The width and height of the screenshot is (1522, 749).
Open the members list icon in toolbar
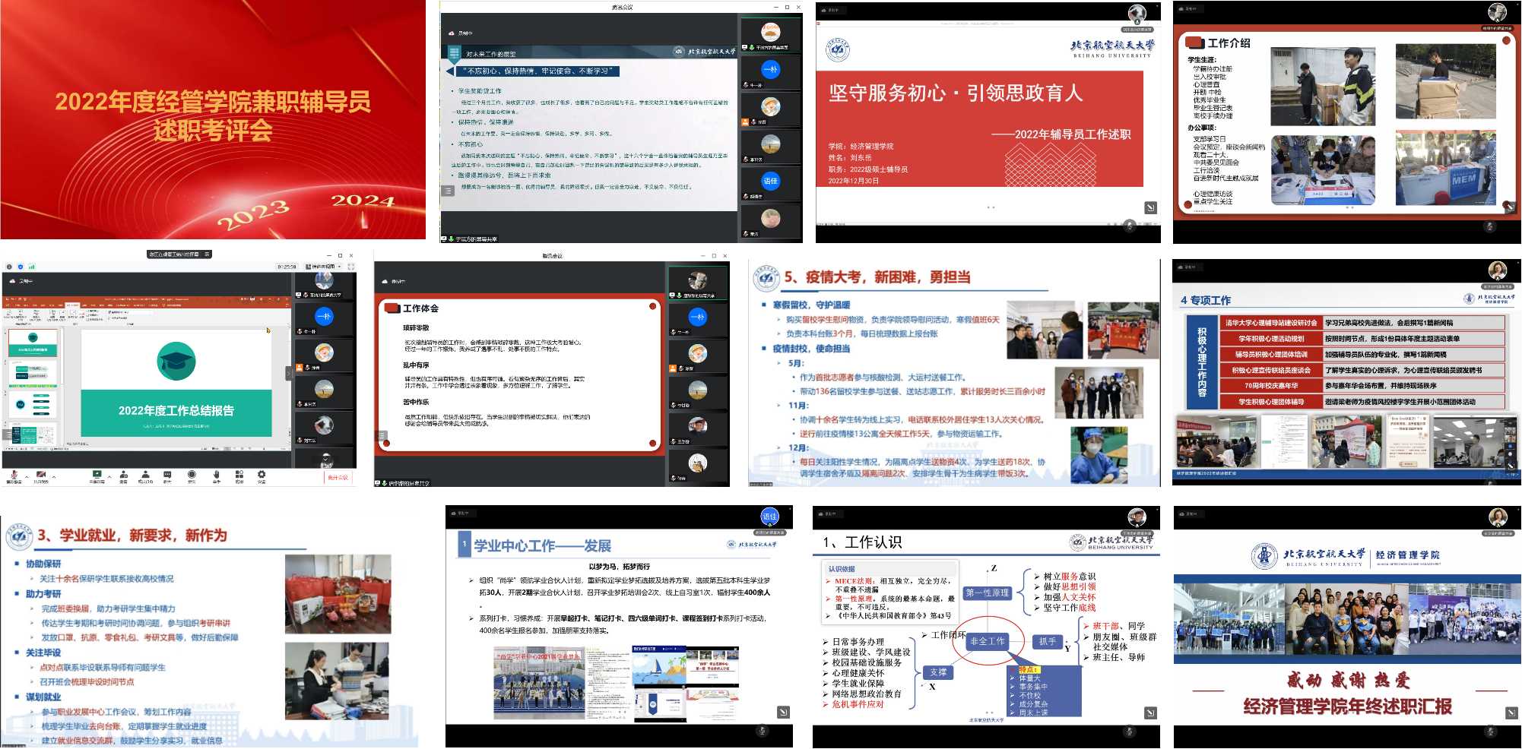pyautogui.click(x=145, y=476)
